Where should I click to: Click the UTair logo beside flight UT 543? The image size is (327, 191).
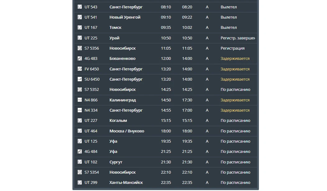click(x=80, y=7)
